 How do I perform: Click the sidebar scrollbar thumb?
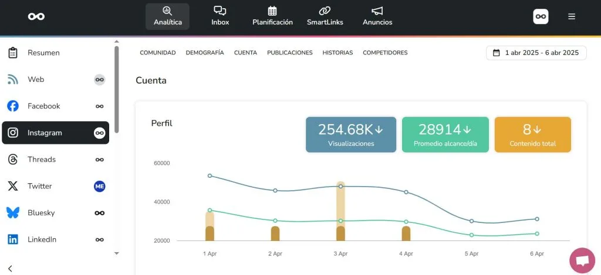(117, 90)
